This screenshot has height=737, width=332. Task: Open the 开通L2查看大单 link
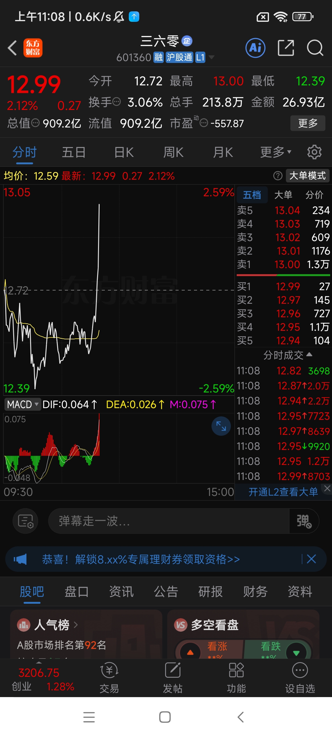[283, 492]
